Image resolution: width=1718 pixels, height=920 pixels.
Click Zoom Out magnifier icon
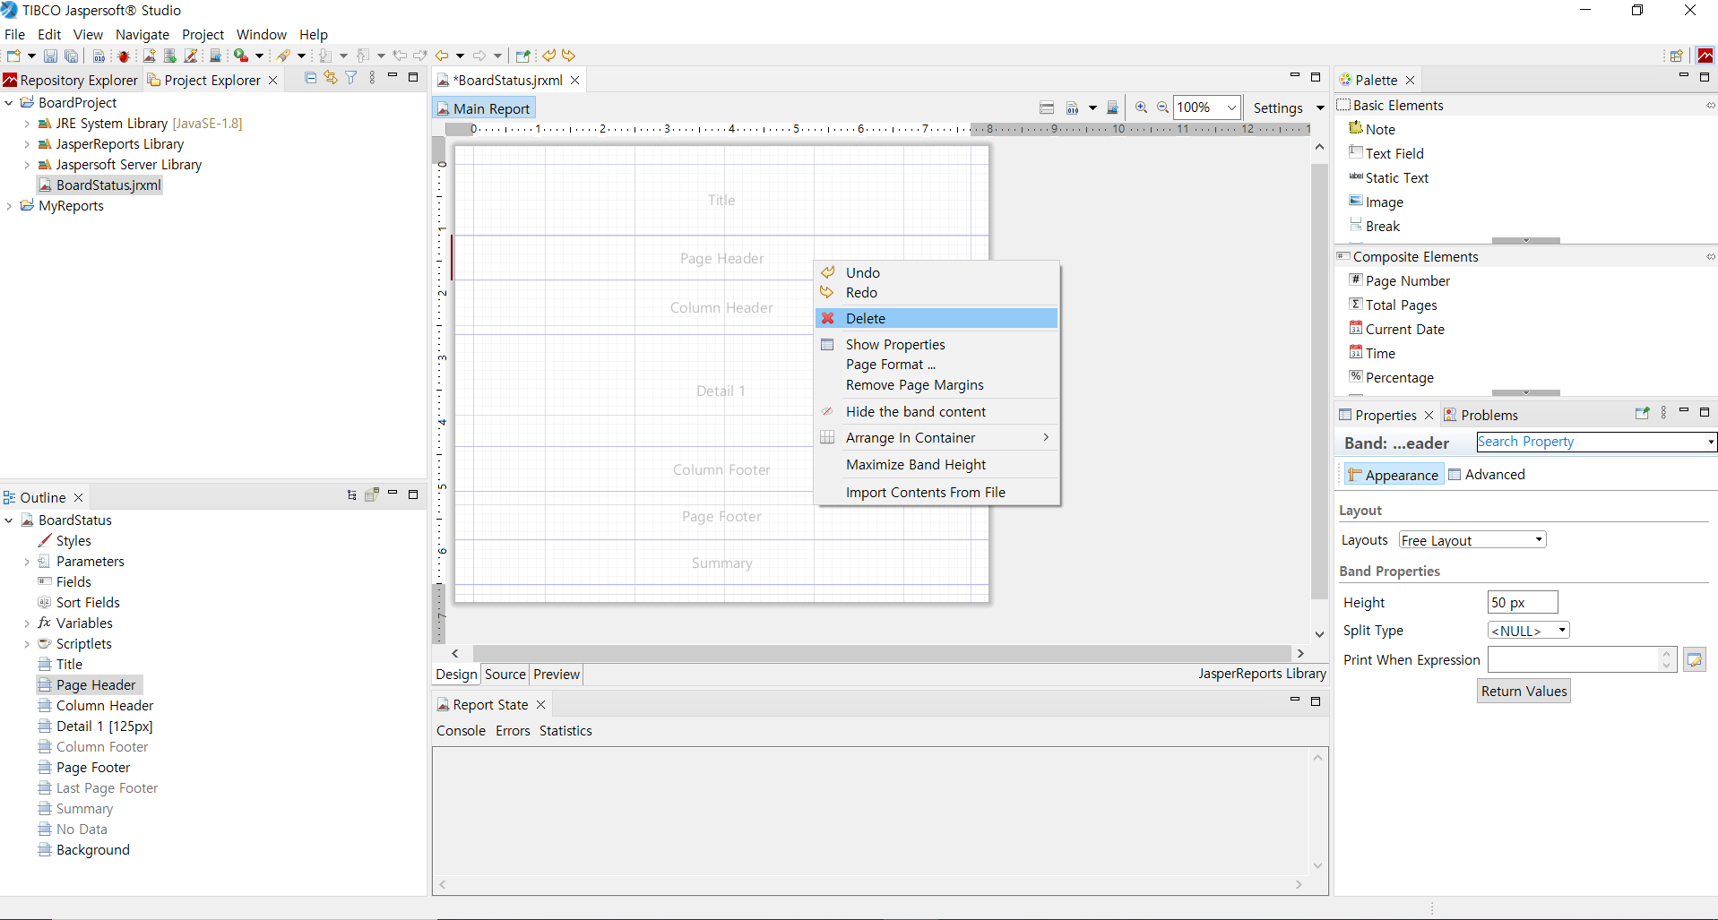[1162, 107]
